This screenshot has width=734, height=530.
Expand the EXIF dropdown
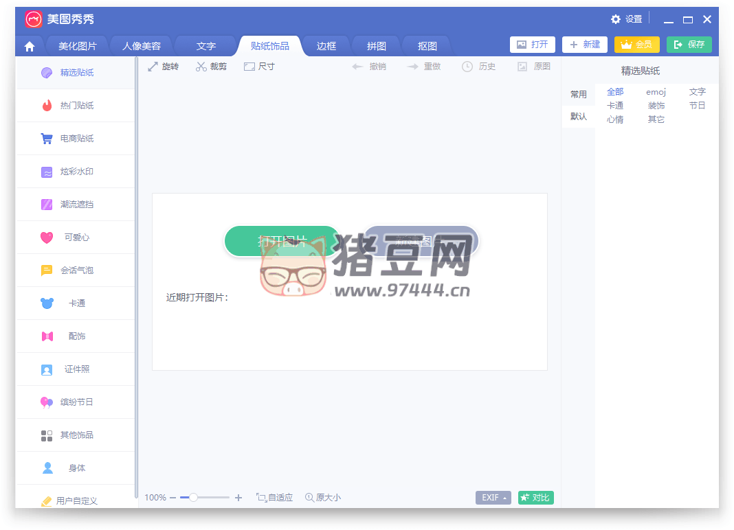pyautogui.click(x=493, y=498)
